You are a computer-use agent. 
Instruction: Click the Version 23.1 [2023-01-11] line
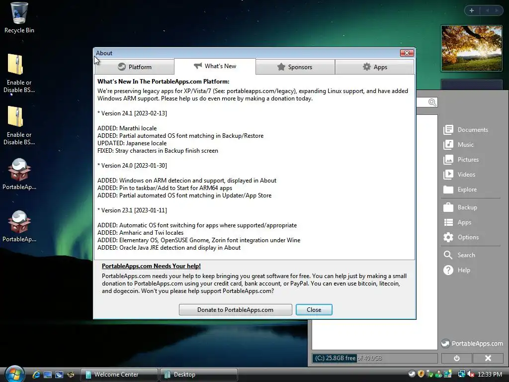click(x=132, y=210)
